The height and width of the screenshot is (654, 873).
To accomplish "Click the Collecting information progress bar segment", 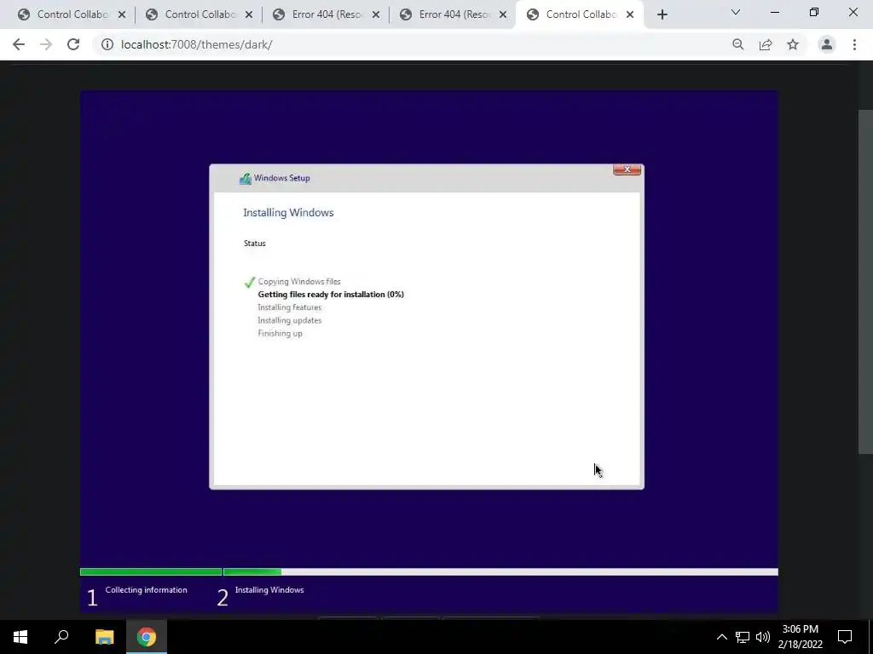I will (x=151, y=571).
